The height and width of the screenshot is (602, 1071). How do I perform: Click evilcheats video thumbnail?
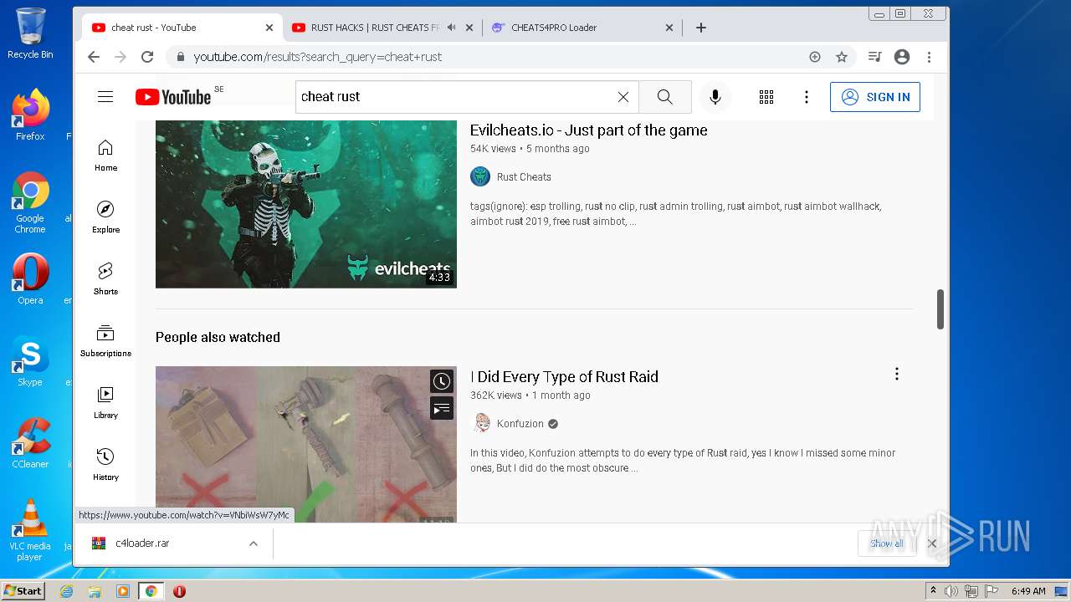(x=306, y=204)
